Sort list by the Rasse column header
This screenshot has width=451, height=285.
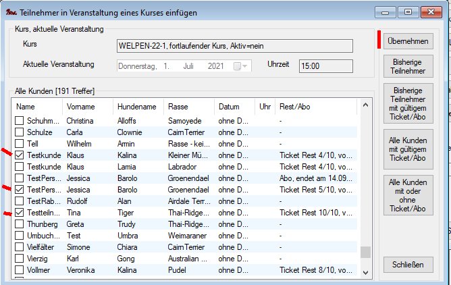click(x=178, y=107)
